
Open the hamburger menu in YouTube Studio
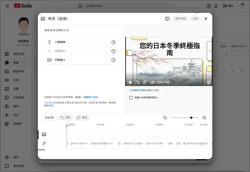(x=7, y=6)
